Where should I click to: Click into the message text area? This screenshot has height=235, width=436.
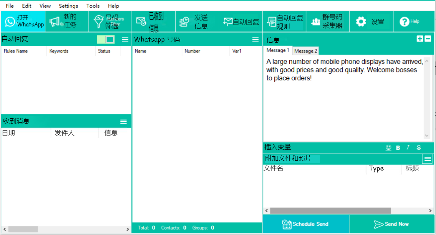click(343, 98)
